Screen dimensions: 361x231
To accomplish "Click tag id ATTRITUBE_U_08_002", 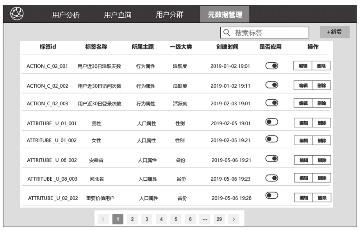I will click(52, 160).
